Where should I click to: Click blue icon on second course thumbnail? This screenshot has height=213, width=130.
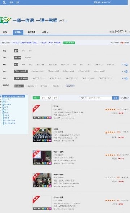(45, 140)
